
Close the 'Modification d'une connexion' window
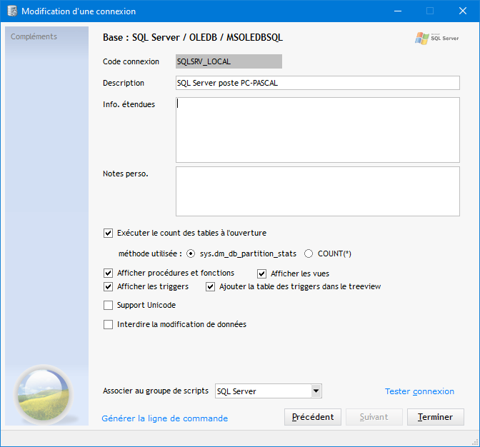(x=463, y=11)
